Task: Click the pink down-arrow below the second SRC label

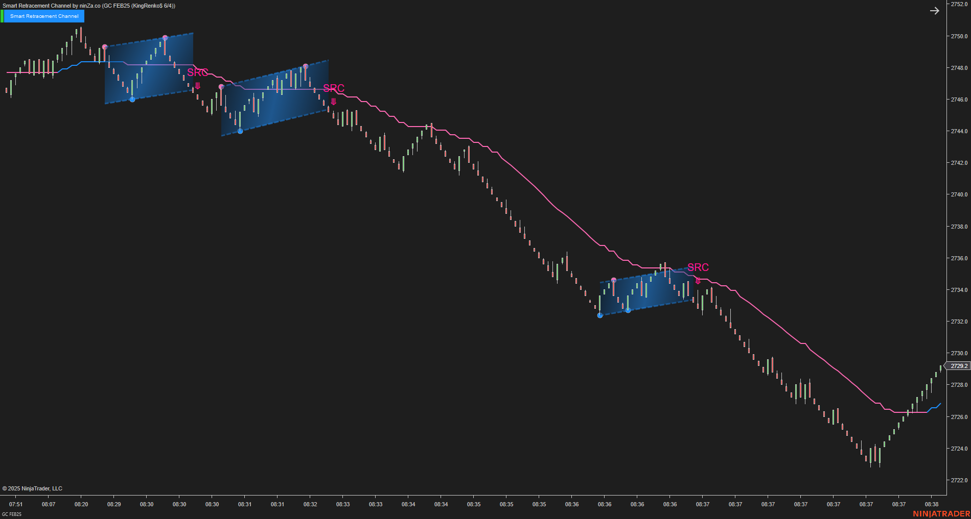Action: [x=334, y=102]
